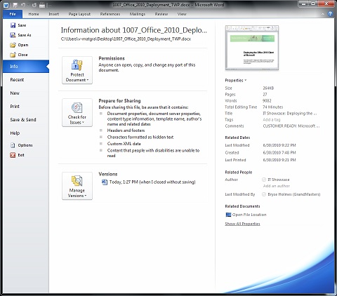Image resolution: width=337 pixels, height=296 pixels.
Task: Switch to the Page Layout tab
Action: point(79,14)
